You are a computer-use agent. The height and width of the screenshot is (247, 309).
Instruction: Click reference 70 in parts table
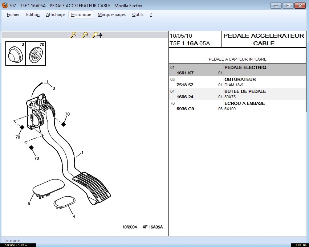(x=172, y=103)
